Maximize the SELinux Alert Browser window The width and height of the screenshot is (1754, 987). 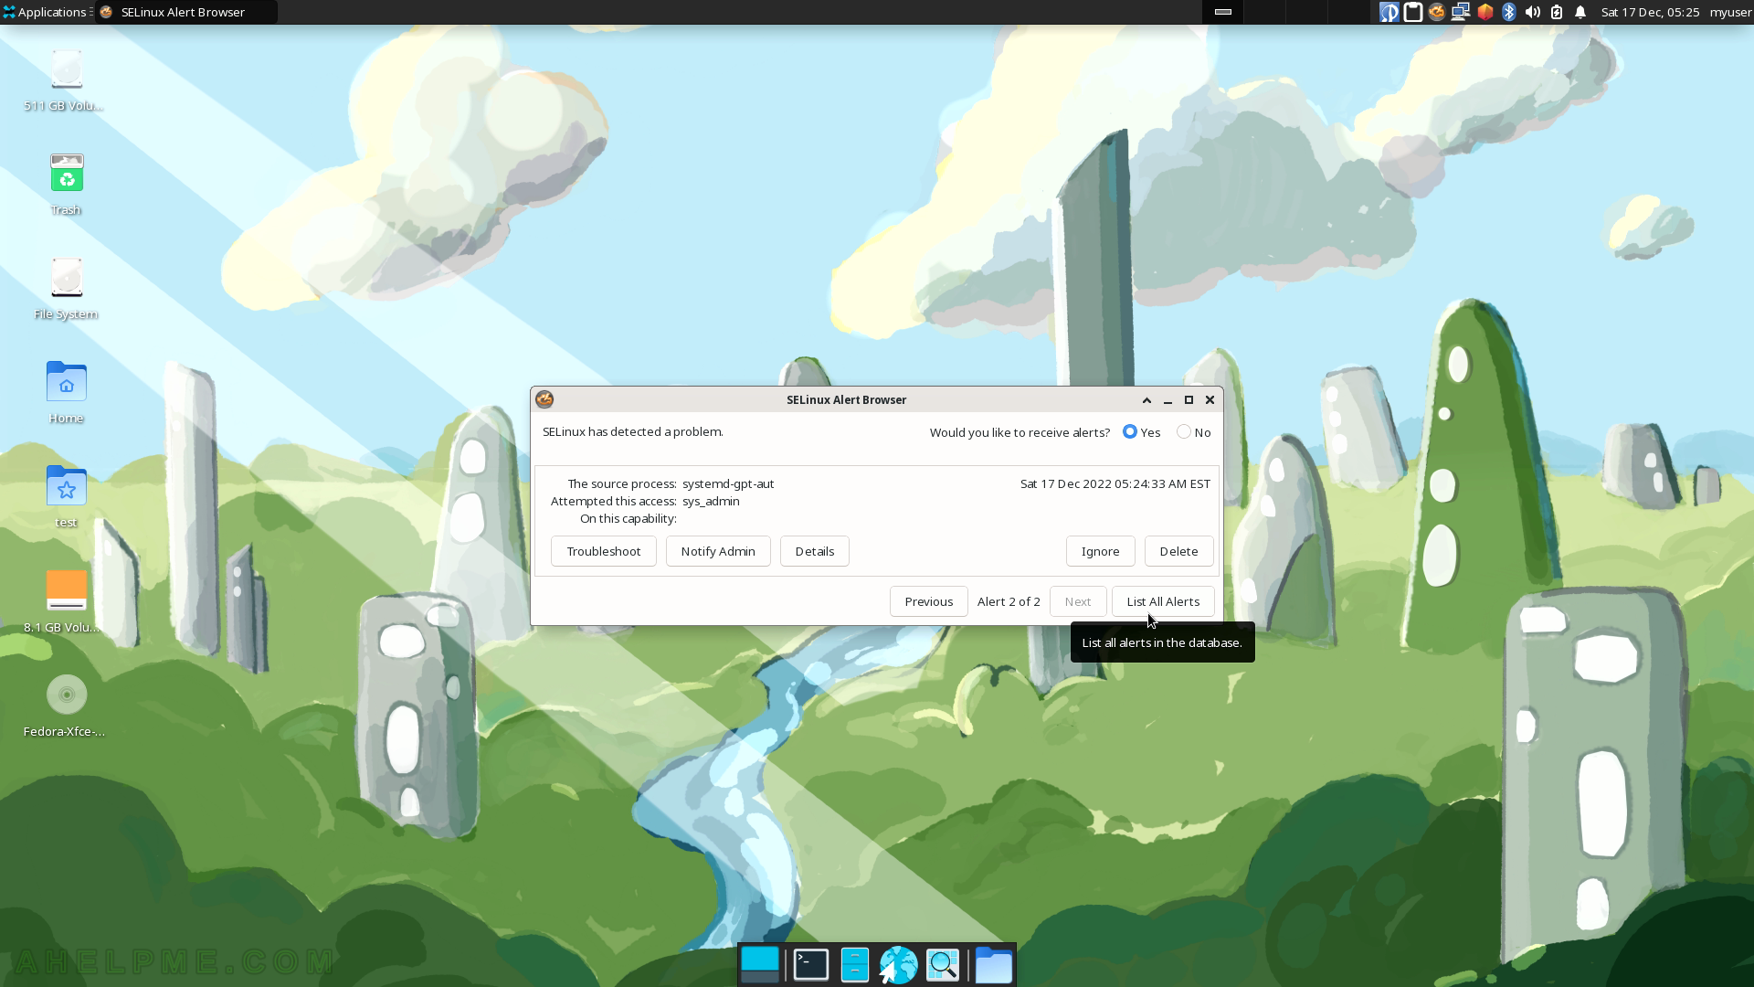click(1189, 399)
